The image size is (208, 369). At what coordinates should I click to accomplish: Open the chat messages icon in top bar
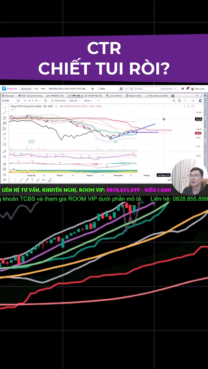183,89
